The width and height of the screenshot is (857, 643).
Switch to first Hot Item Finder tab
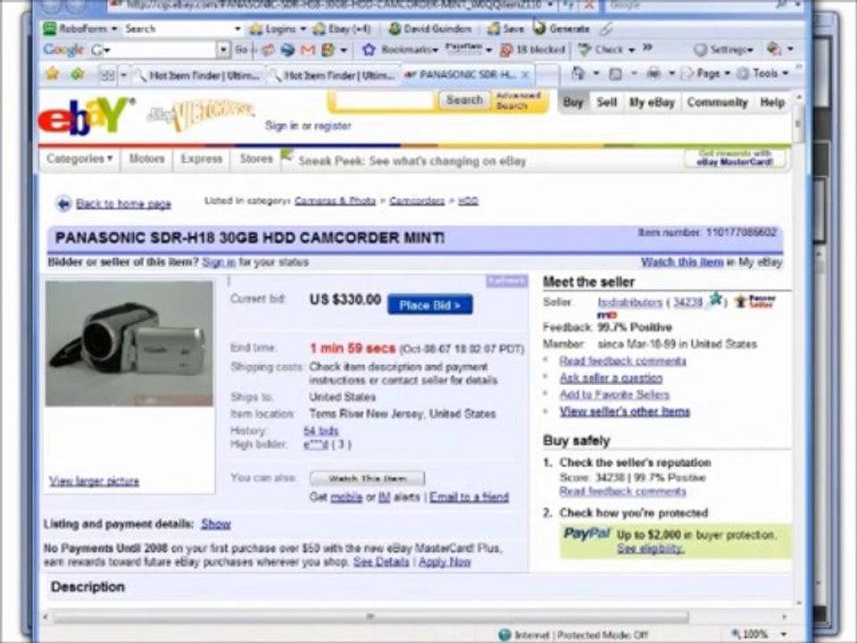(198, 75)
